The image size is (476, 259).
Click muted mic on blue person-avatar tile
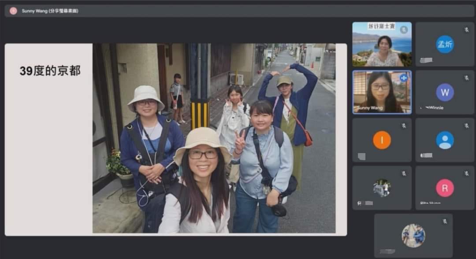click(466, 126)
